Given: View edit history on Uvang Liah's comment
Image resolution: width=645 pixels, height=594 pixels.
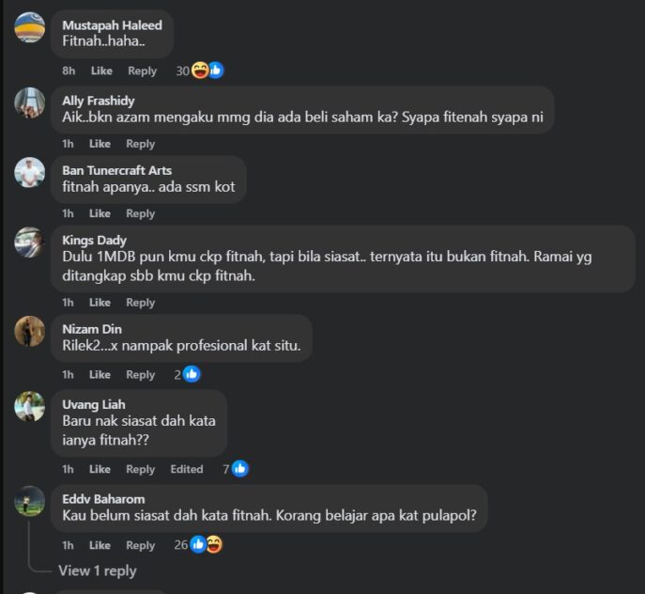Looking at the screenshot, I should click(187, 469).
